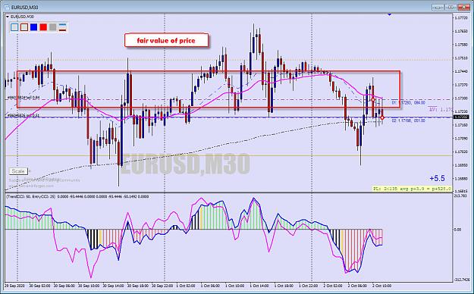The image size is (474, 294).
Task: Click the 213.783 indicator axis maximum label
Action: coord(460,195)
